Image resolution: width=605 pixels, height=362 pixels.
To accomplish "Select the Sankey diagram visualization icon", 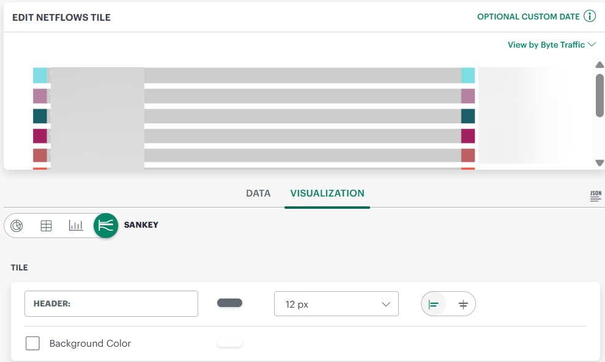I will [x=106, y=226].
